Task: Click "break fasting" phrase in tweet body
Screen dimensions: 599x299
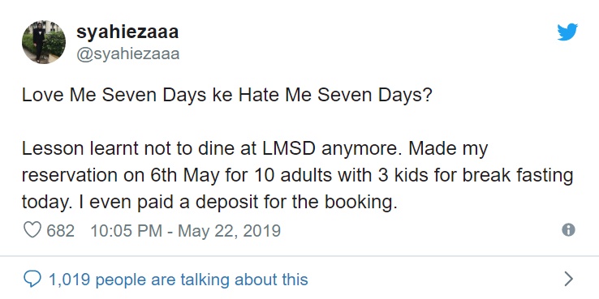Action: coord(518,176)
